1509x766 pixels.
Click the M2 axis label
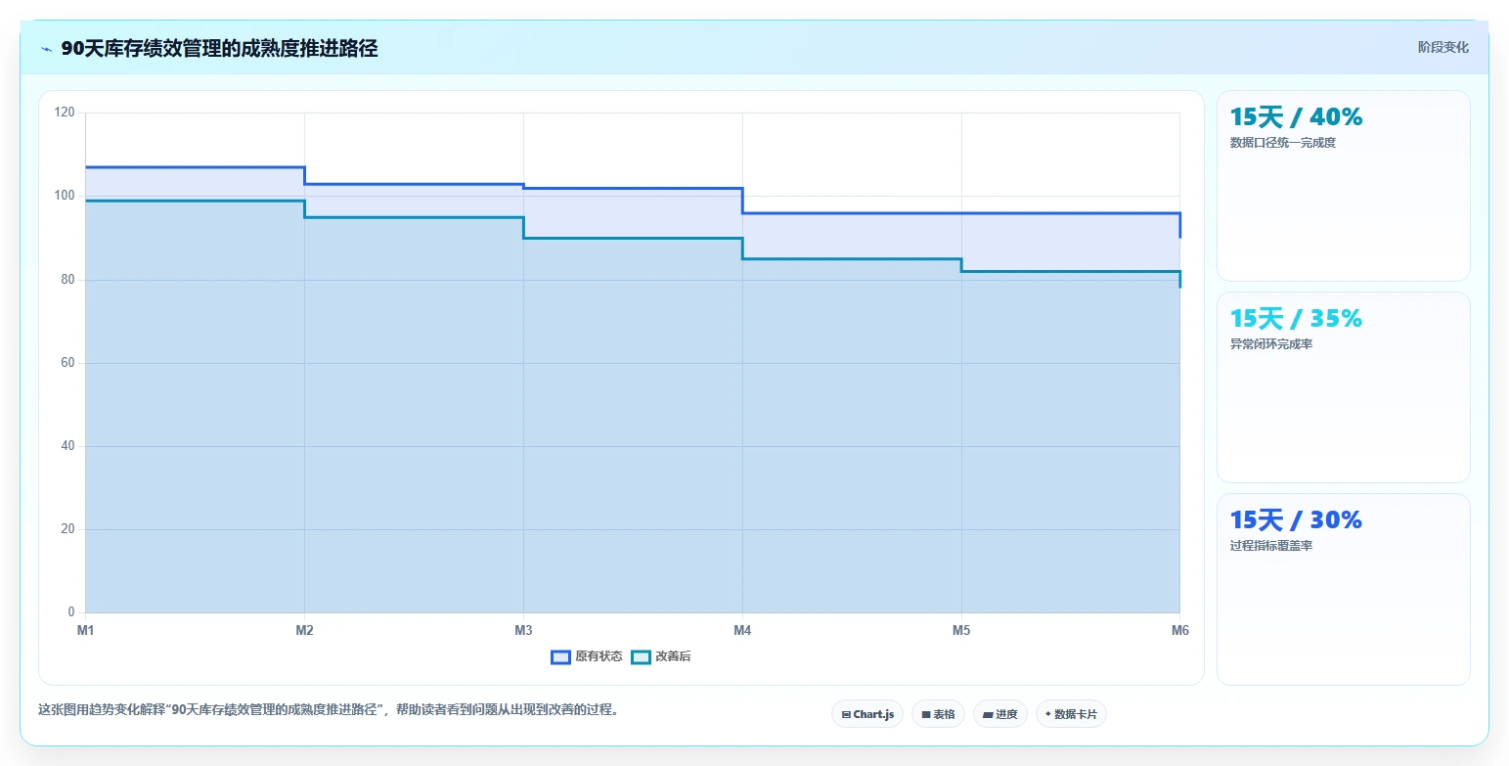point(304,630)
